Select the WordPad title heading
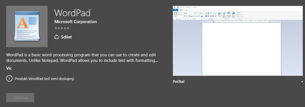Image resolution: width=305 pixels, height=107 pixels. point(72,13)
